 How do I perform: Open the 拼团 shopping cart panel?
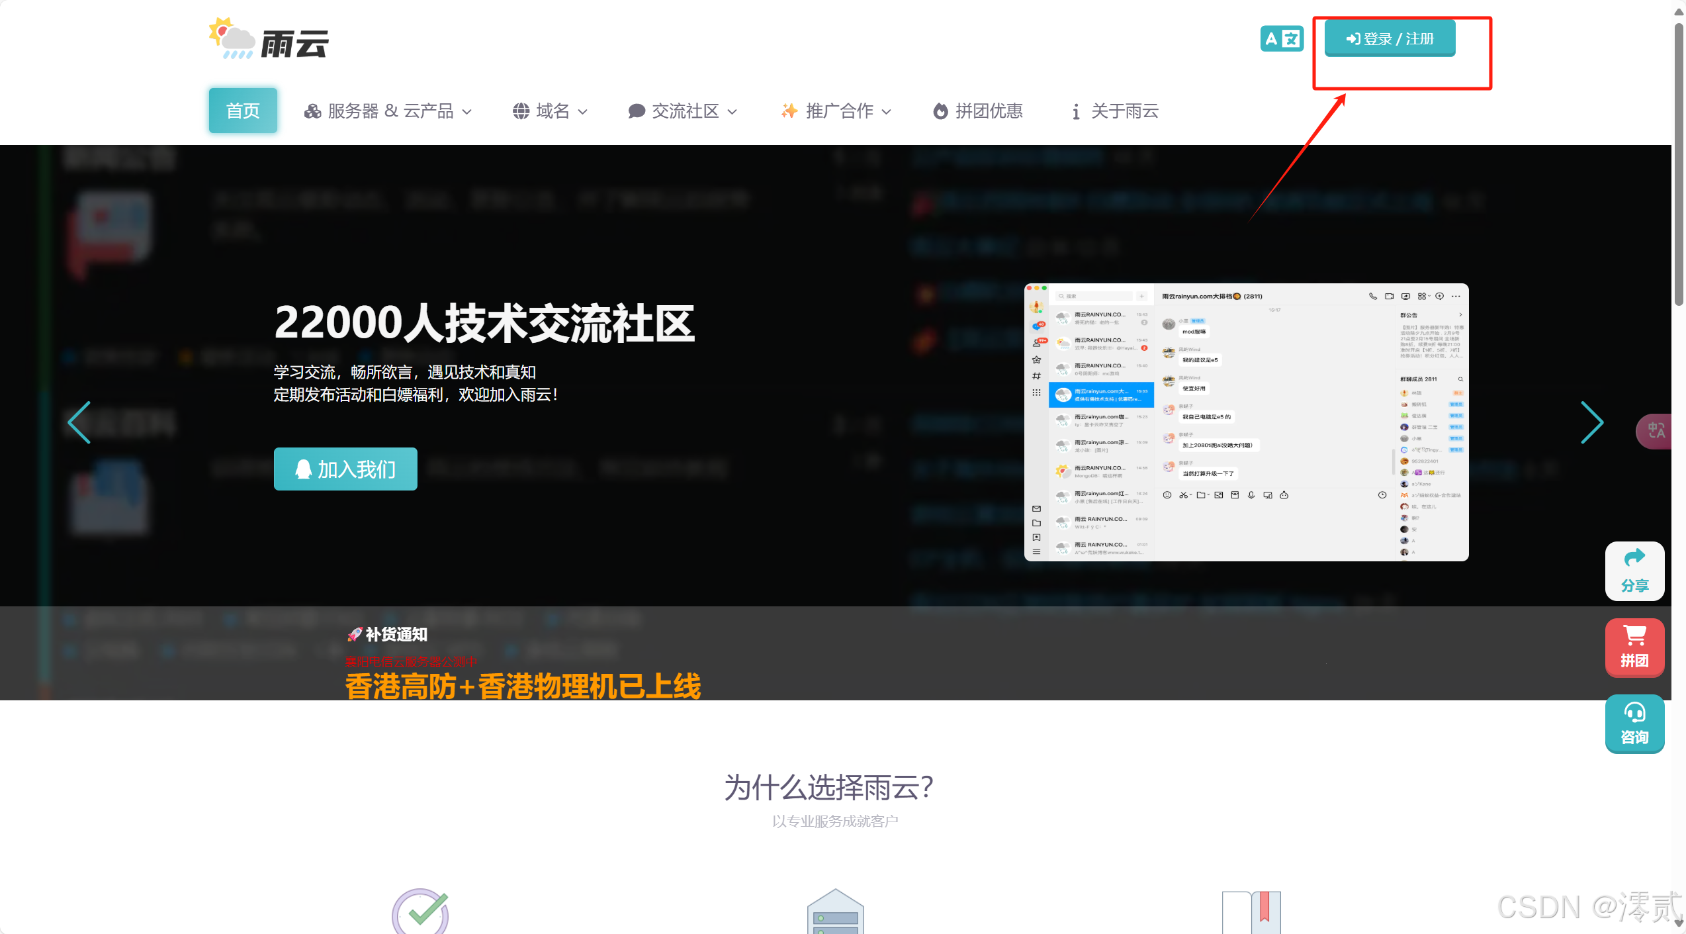pyautogui.click(x=1634, y=647)
